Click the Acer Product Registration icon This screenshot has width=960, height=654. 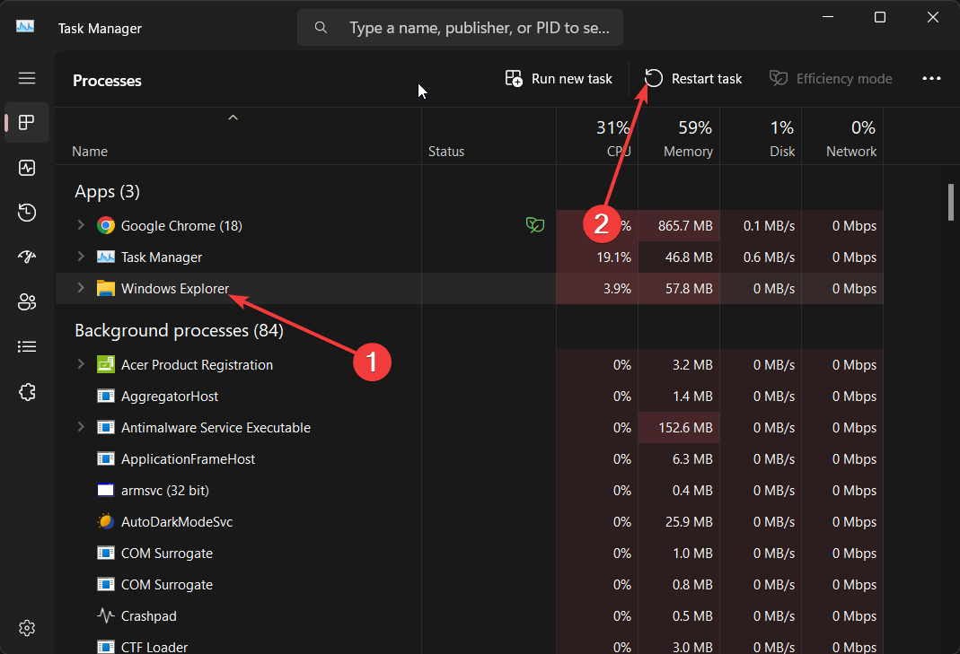pyautogui.click(x=106, y=364)
